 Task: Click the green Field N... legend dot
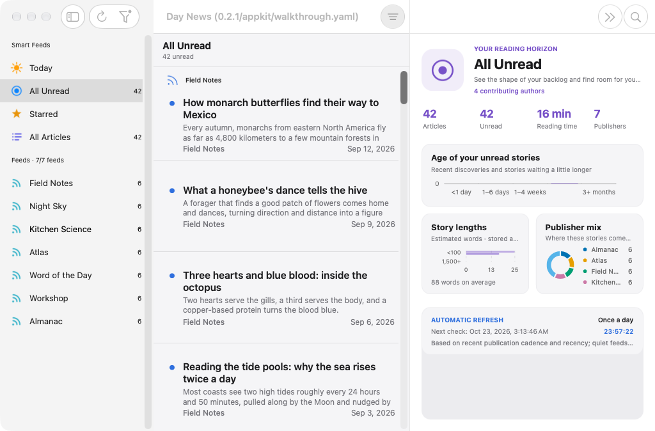pos(585,271)
